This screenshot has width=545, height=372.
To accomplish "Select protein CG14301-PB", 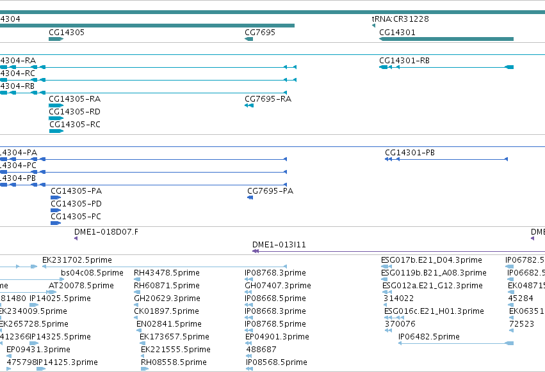I will [x=410, y=153].
